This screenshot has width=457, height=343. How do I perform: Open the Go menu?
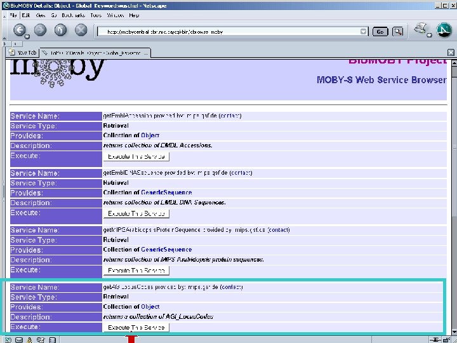(53, 15)
